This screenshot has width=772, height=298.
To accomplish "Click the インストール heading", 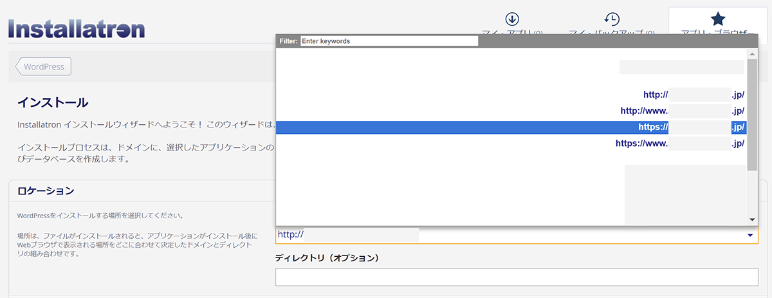I will point(53,102).
